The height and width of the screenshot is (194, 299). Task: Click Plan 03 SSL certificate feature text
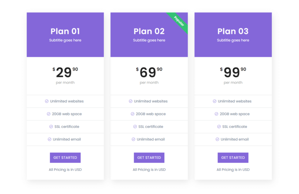click(235, 127)
